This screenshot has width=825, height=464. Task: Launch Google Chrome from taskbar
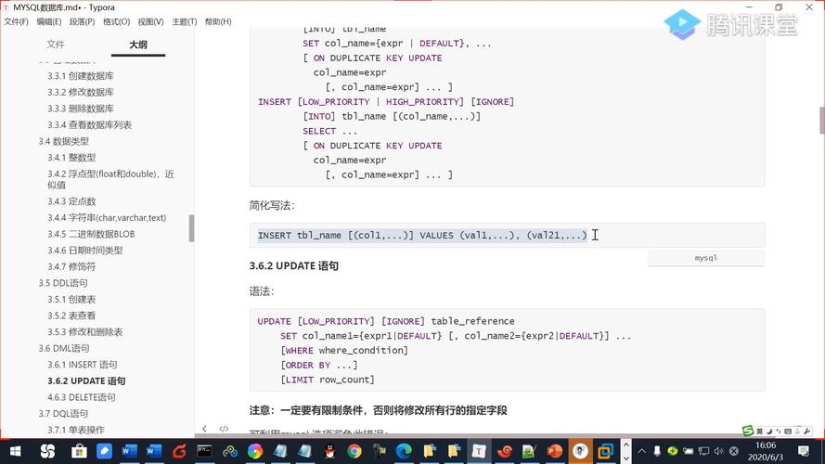point(354,451)
